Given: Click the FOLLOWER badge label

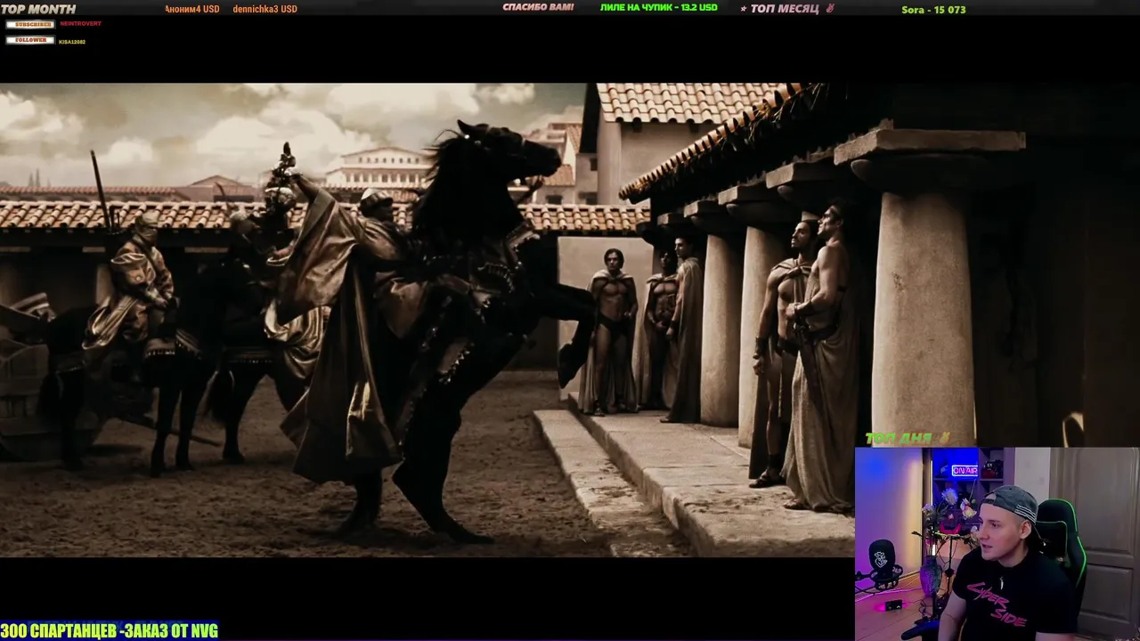Looking at the screenshot, I should pyautogui.click(x=29, y=40).
